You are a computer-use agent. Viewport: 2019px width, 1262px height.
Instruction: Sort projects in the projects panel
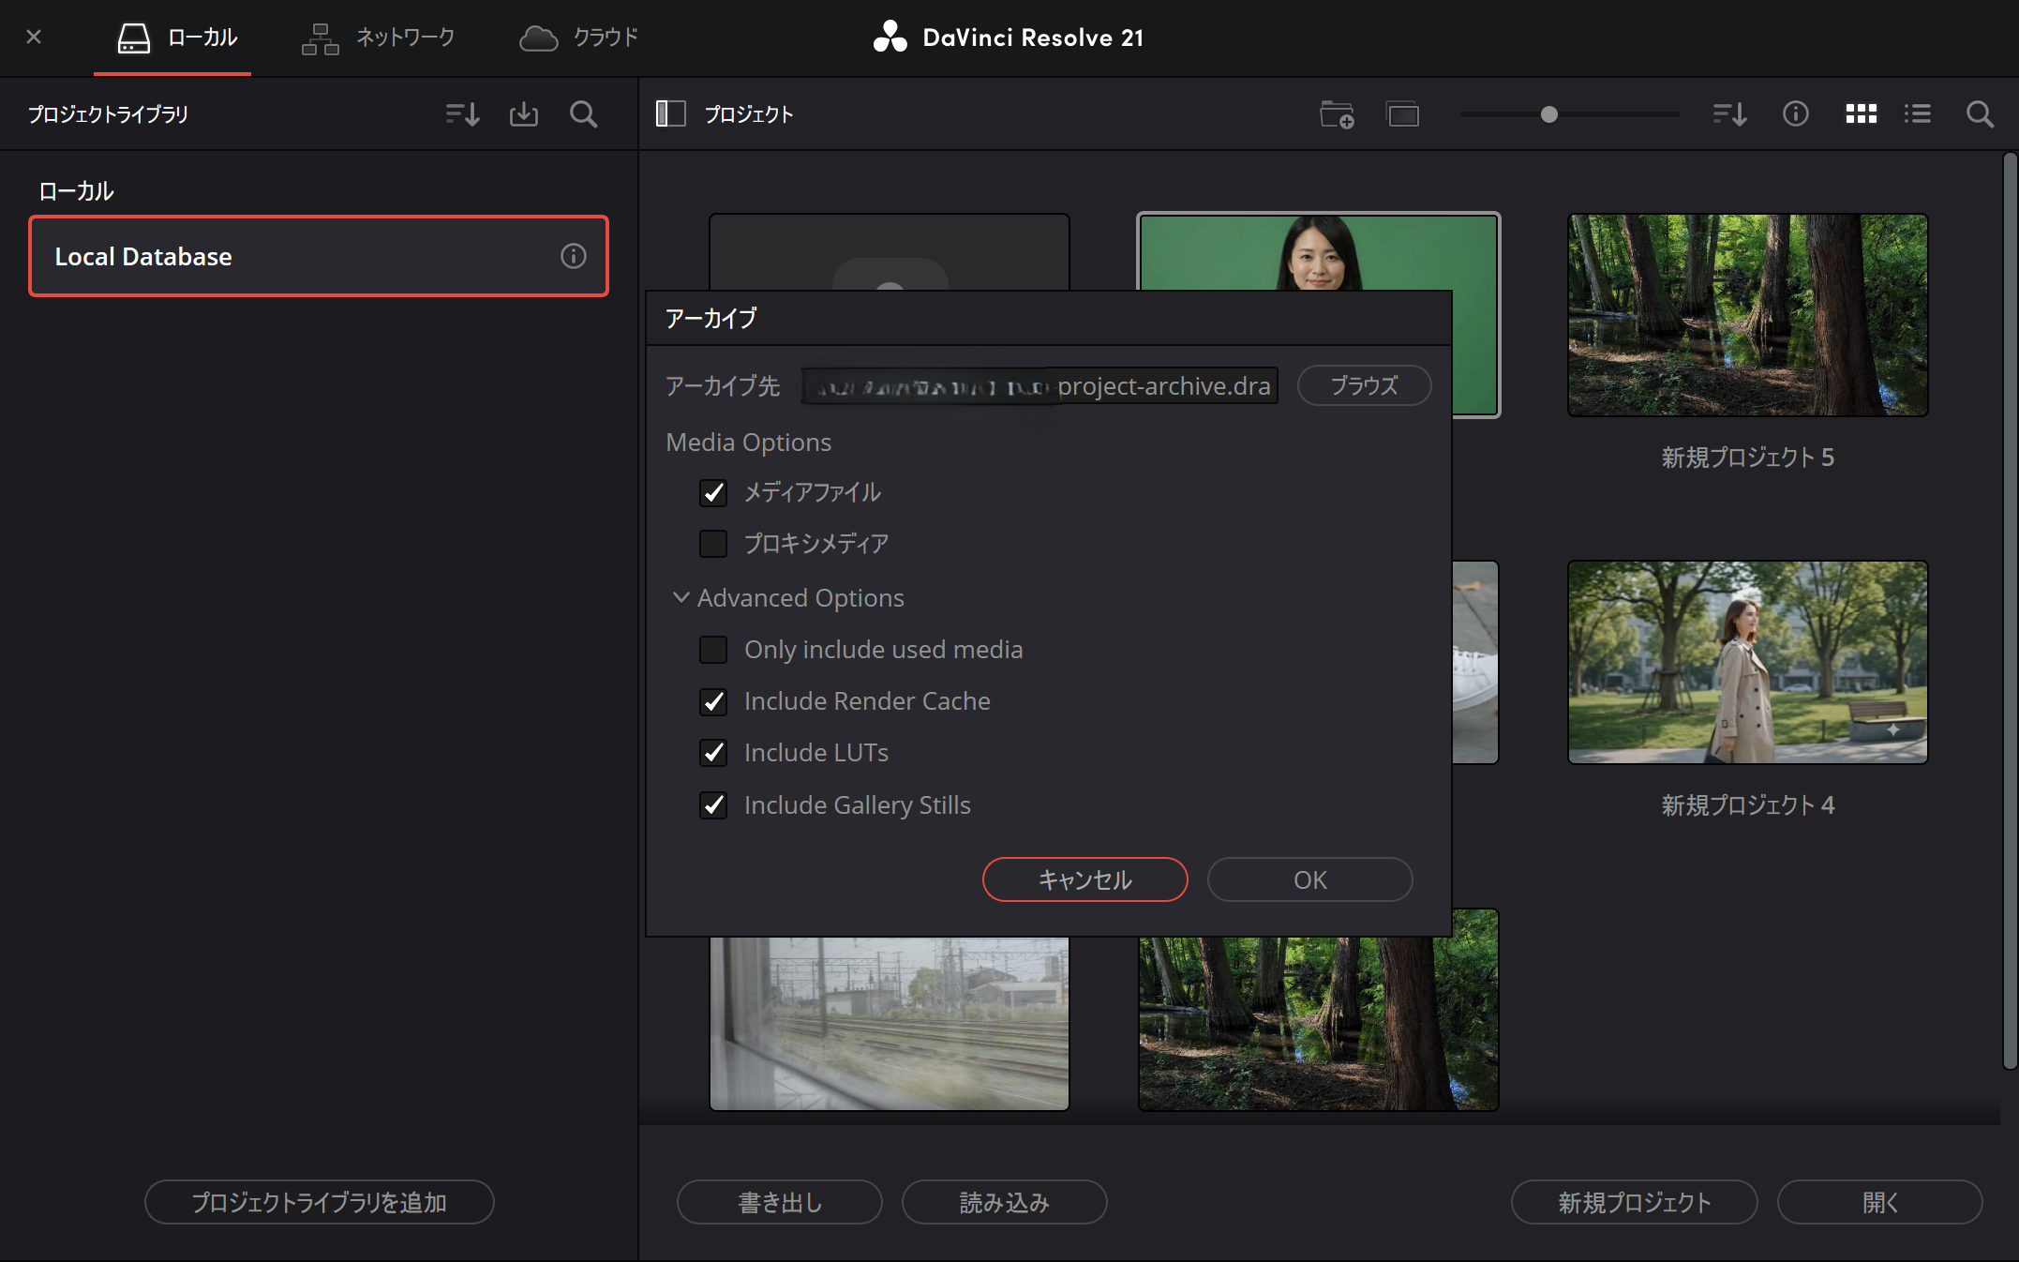(x=1729, y=114)
